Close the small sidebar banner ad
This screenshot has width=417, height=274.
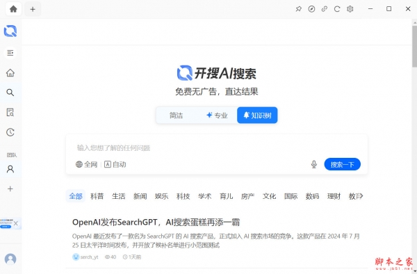pos(16,223)
